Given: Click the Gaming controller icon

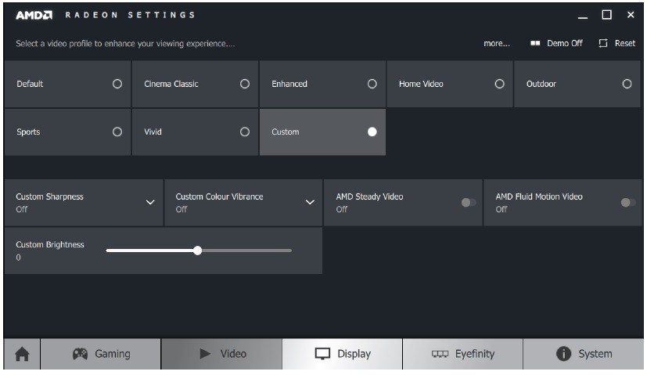Looking at the screenshot, I should 80,354.
